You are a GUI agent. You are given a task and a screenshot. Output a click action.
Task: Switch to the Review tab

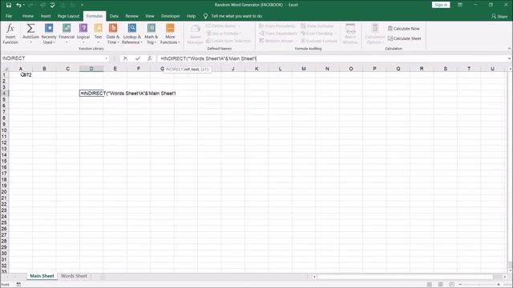click(131, 16)
